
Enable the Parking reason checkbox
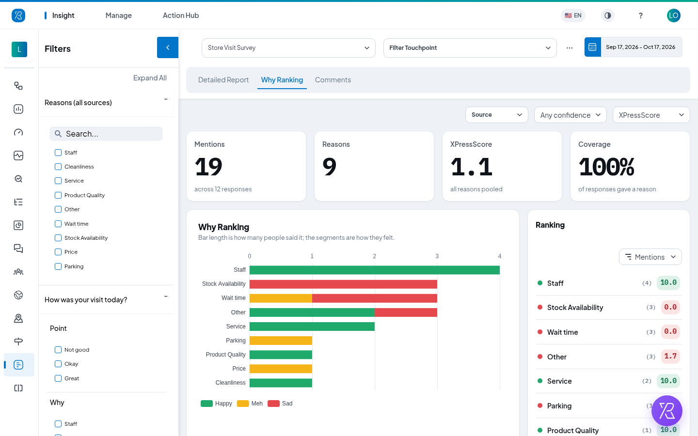click(x=58, y=266)
